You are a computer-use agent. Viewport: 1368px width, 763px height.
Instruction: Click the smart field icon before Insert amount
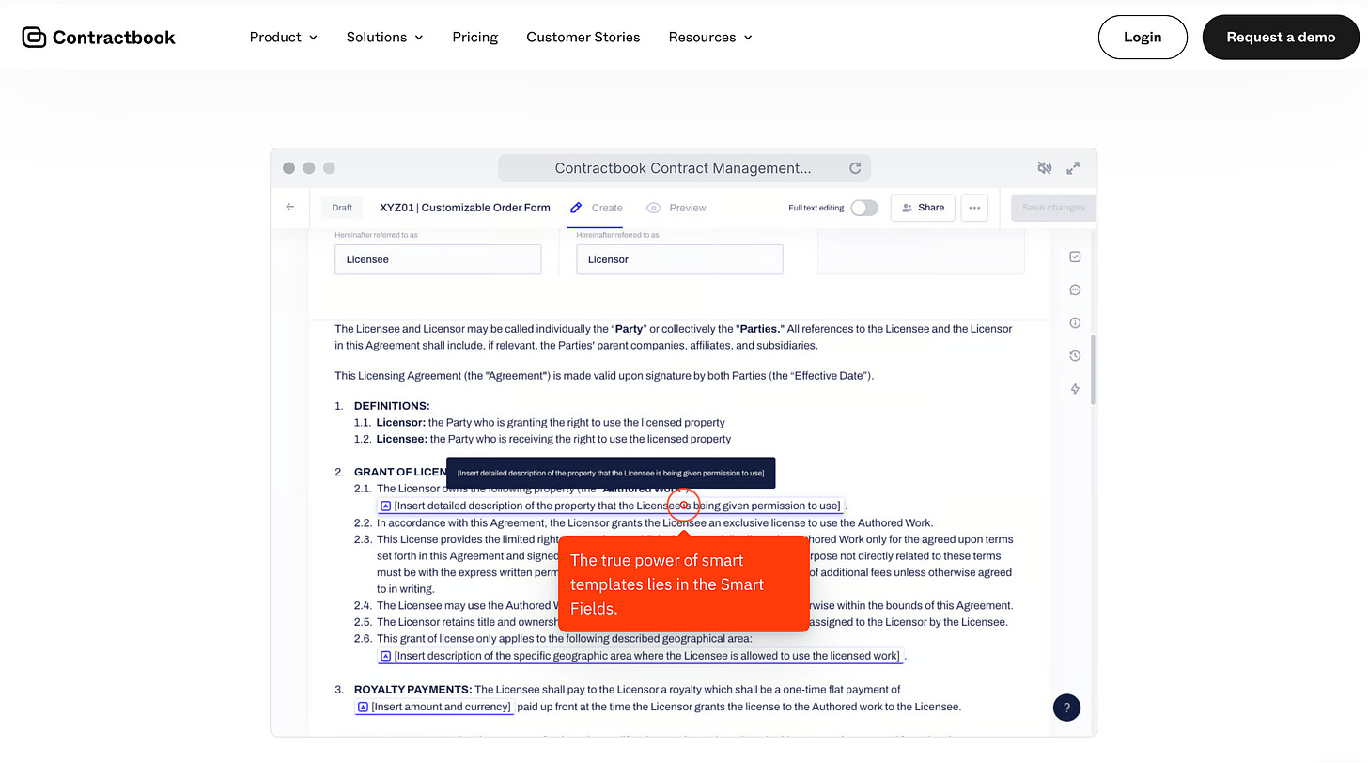coord(363,707)
